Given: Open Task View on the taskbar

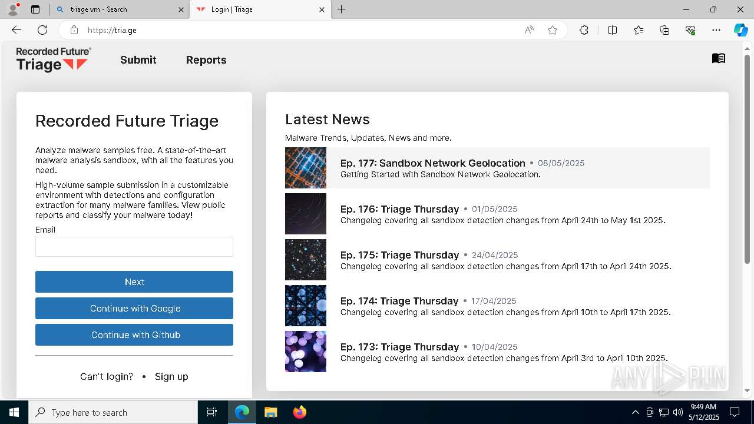Looking at the screenshot, I should click(212, 412).
